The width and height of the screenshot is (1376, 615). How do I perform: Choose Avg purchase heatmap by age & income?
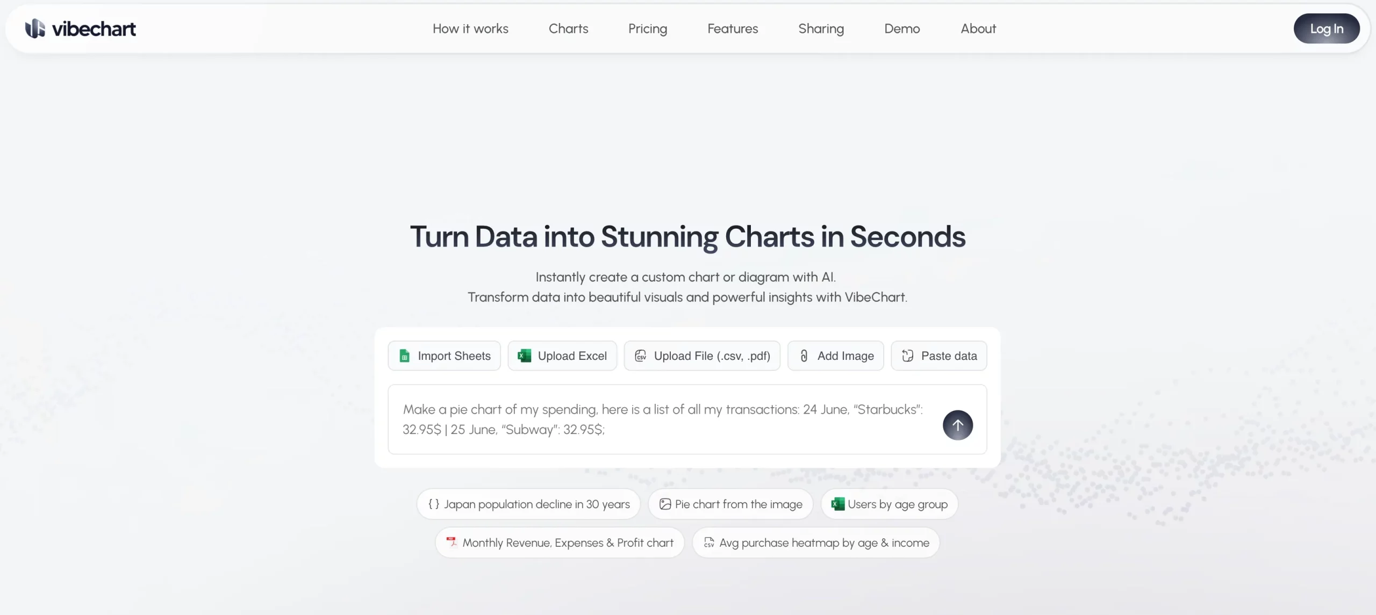(x=815, y=543)
